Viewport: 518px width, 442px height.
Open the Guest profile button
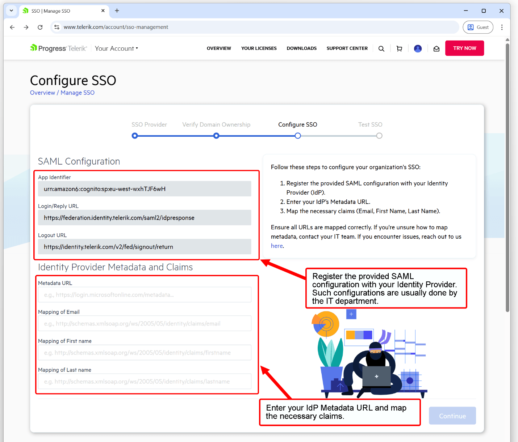[478, 27]
